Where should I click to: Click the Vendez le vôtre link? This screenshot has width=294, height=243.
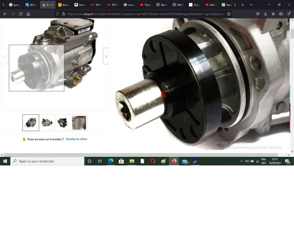coord(76,139)
